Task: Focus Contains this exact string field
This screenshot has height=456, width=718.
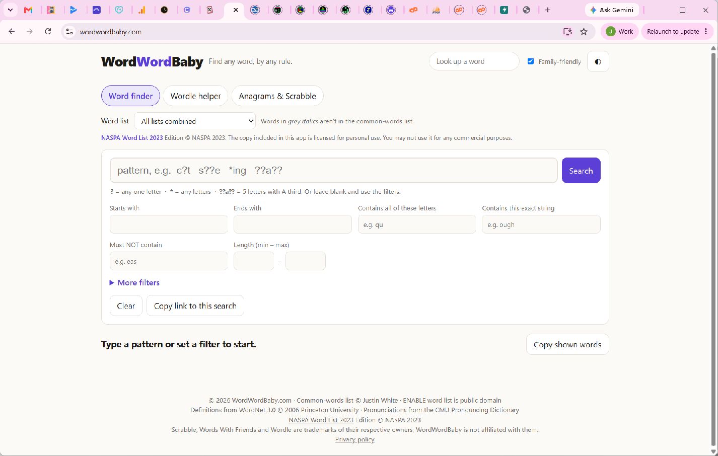Action: click(541, 224)
